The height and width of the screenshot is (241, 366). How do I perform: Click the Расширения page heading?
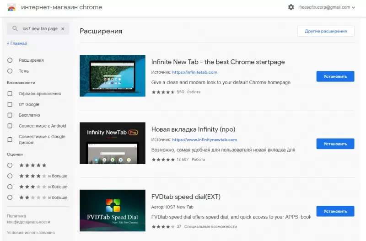click(101, 31)
